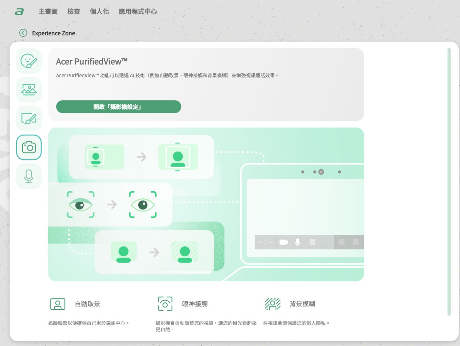Click the 自動取景 feature icon
Image resolution: width=460 pixels, height=346 pixels.
coord(58,304)
